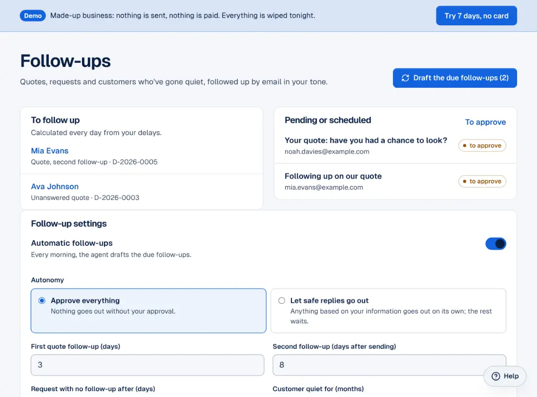The image size is (537, 397).
Task: Click the First quote follow-up days field
Action: click(x=147, y=365)
